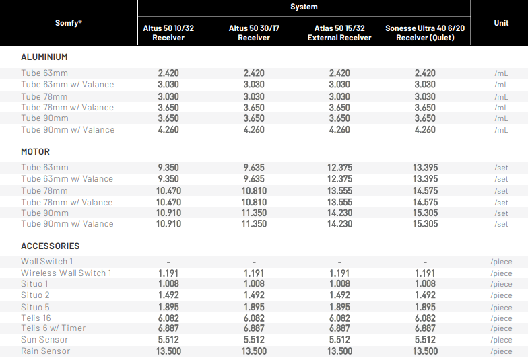Select Tube 78mm w/ Valance value 3.650 under Altus 50 30/17

click(254, 108)
